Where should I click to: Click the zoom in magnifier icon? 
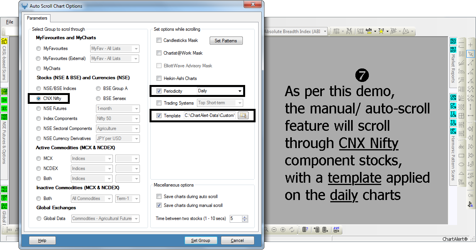(x=283, y=230)
